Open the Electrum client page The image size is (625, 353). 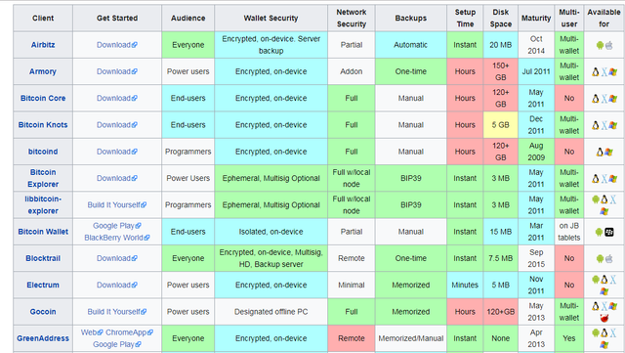point(43,285)
